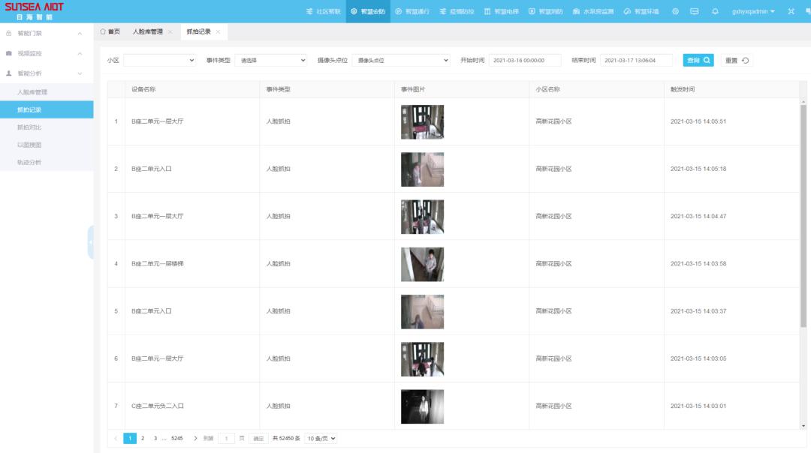Close the 抓拍记录 tab with its X
This screenshot has width=811, height=453.
pyautogui.click(x=218, y=32)
